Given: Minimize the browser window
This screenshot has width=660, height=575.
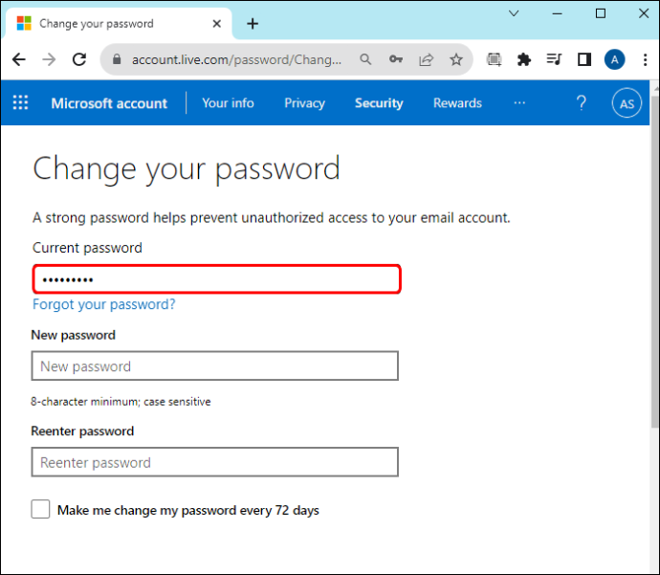Looking at the screenshot, I should point(558,13).
